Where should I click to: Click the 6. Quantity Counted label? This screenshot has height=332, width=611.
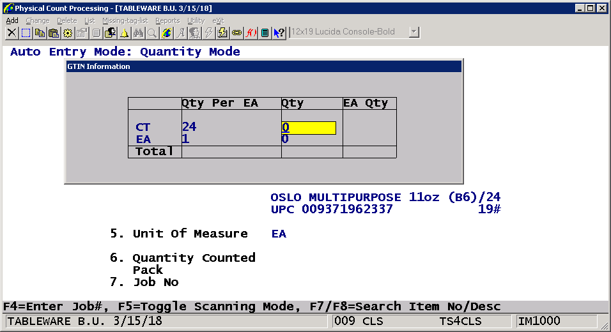click(183, 258)
